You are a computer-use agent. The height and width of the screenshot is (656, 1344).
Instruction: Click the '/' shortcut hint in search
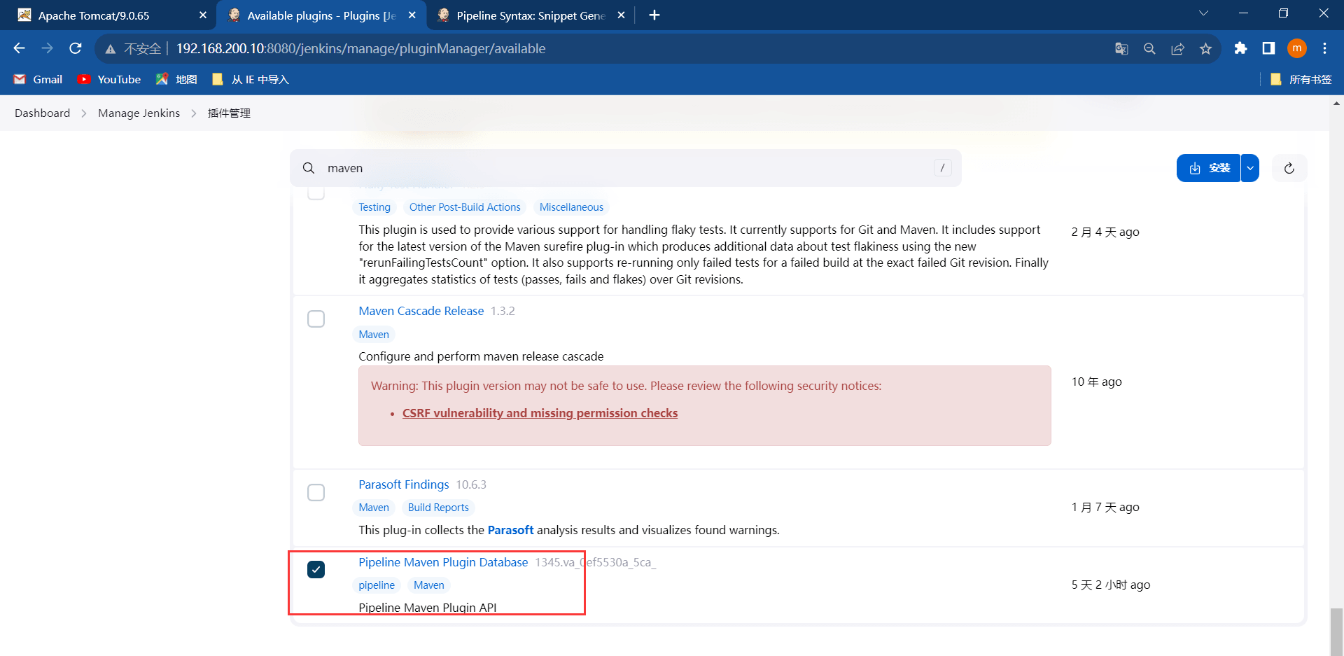tap(942, 168)
